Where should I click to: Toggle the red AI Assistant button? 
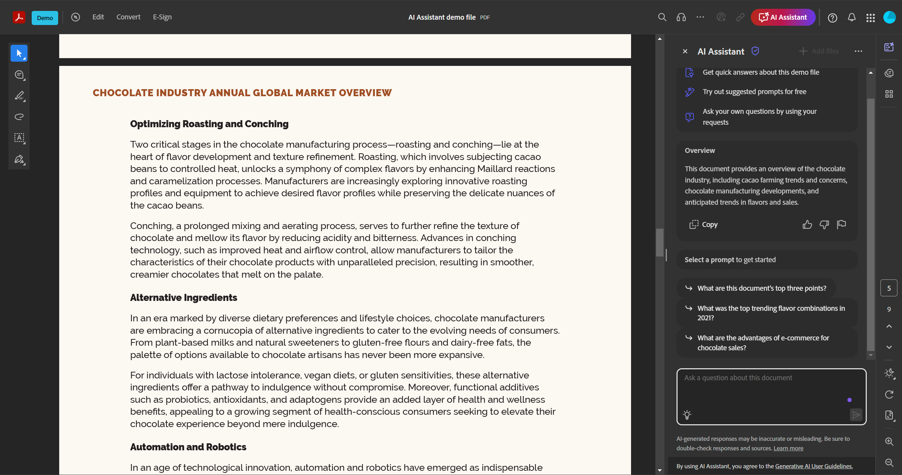point(783,17)
